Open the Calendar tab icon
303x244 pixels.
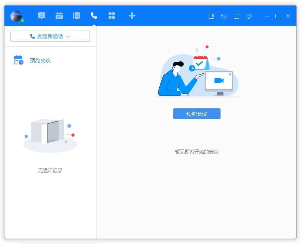coord(59,16)
